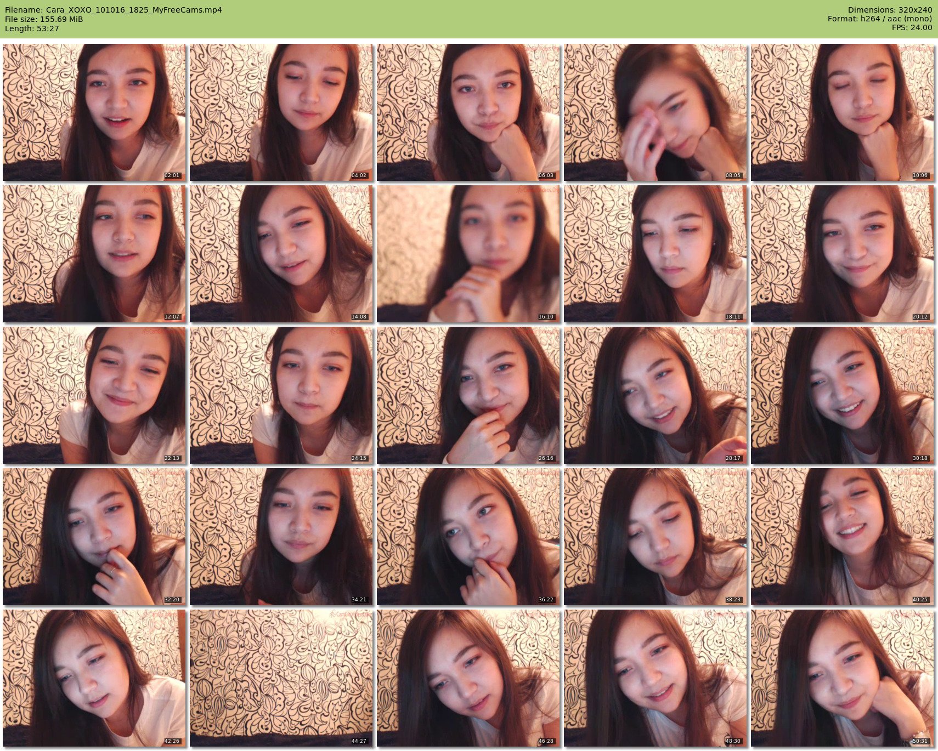This screenshot has height=751, width=938.
Task: Click the last frame at 50:31
Action: (x=842, y=678)
